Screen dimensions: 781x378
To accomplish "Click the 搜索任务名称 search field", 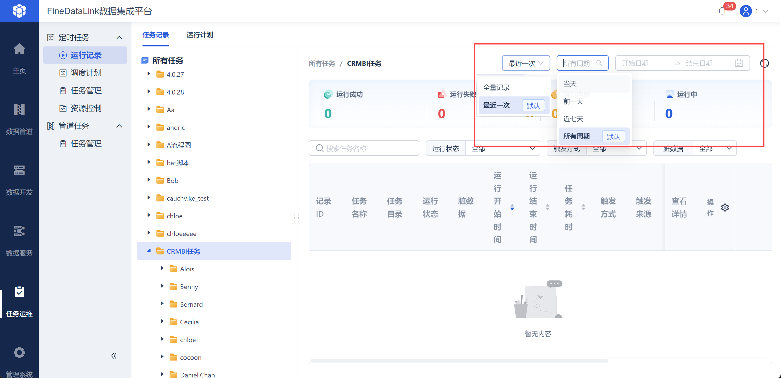I will tap(364, 148).
